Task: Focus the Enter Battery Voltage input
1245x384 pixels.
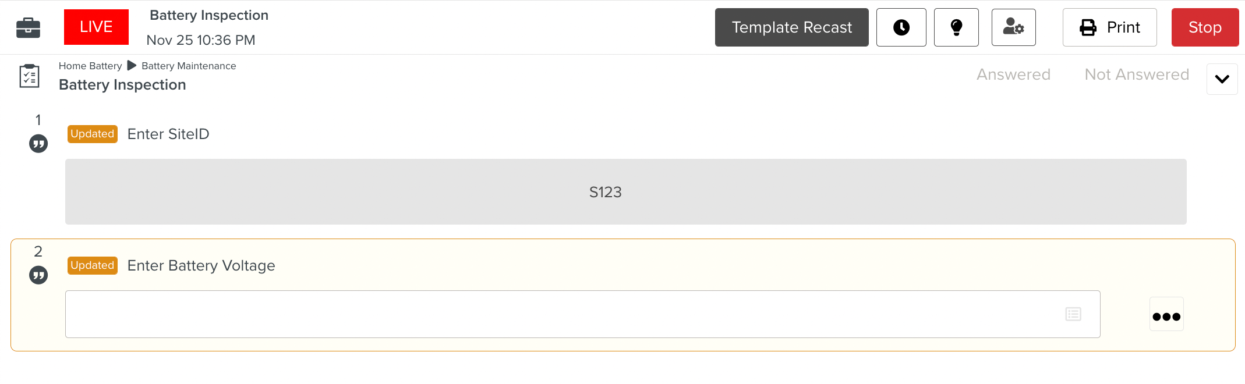Action: [x=559, y=314]
